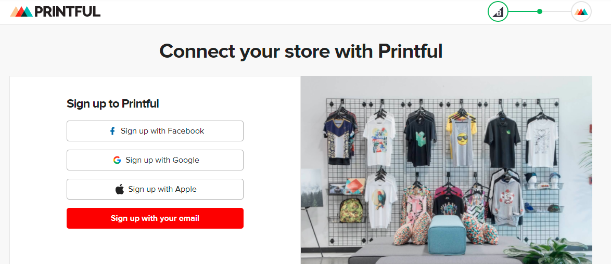
Task: Click the Printful step circle icon
Action: (581, 11)
